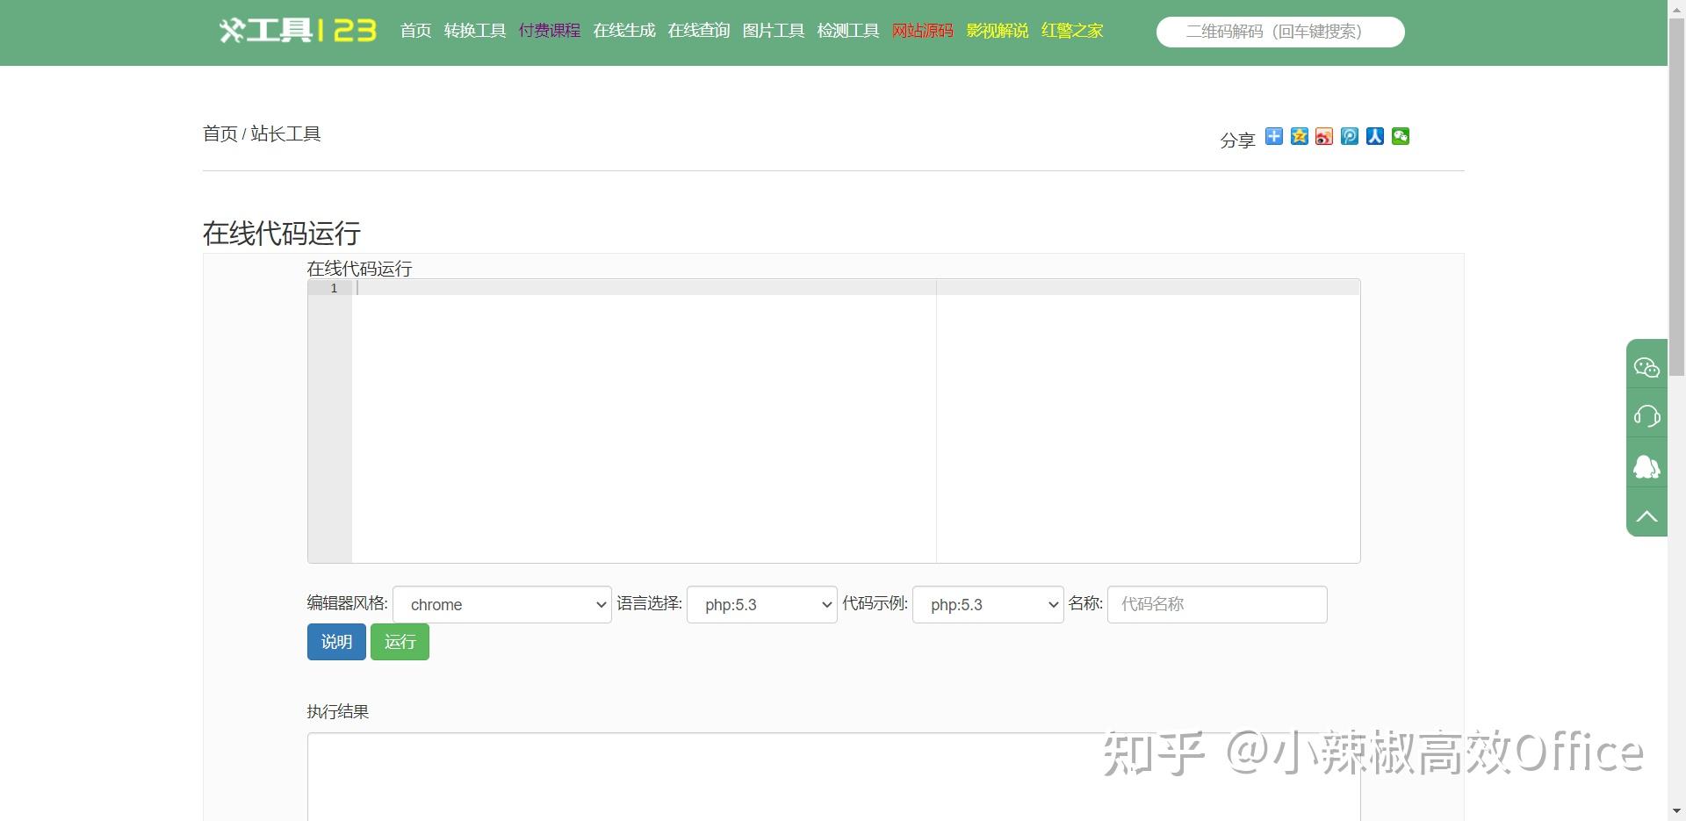Click the 执行结果 label
The image size is (1686, 821).
point(338,711)
